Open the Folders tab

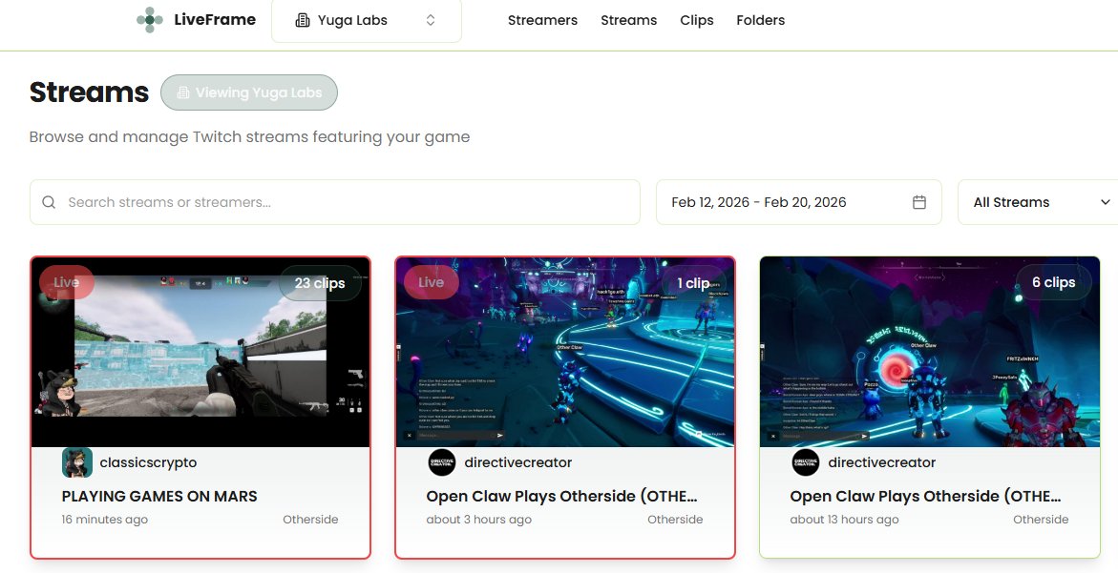[760, 21]
